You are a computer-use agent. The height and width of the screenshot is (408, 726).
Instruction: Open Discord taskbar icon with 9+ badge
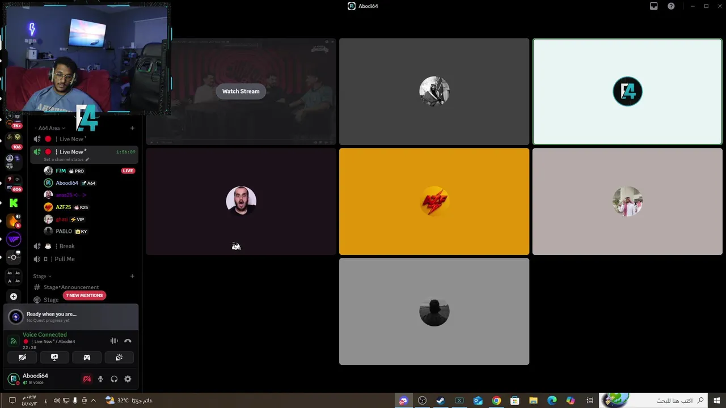[403, 401]
